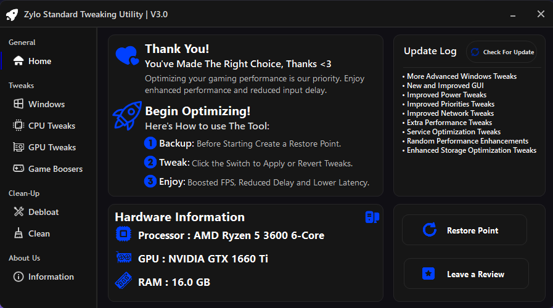Click the CPU chip icon beside CPU Tweaks

[x=18, y=126]
